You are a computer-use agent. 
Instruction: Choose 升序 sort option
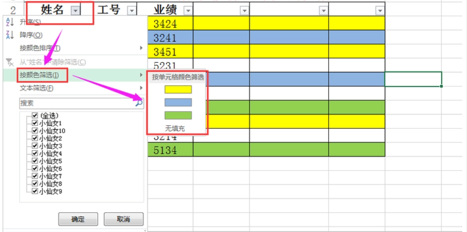click(30, 21)
